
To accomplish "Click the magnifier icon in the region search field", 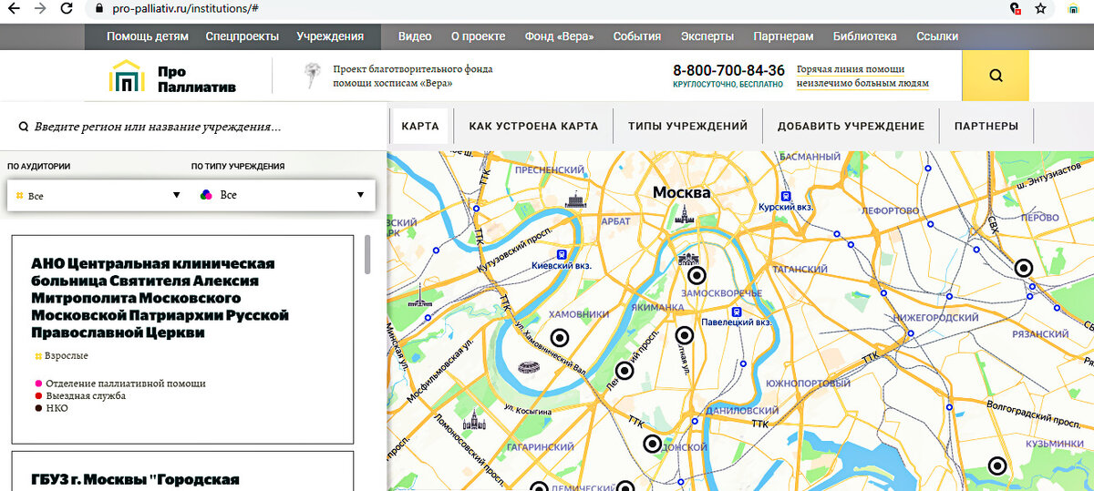I will click(23, 127).
